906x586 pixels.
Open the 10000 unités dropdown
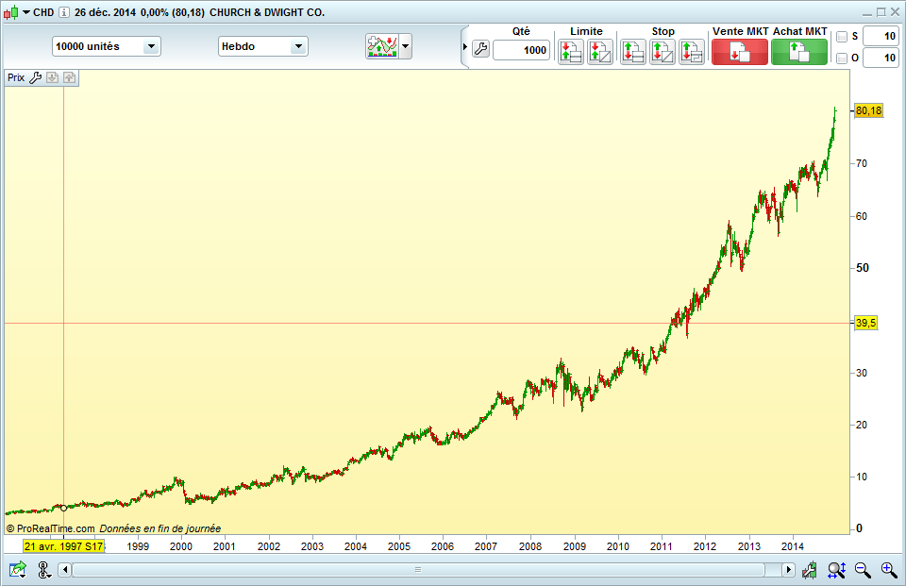coord(107,47)
